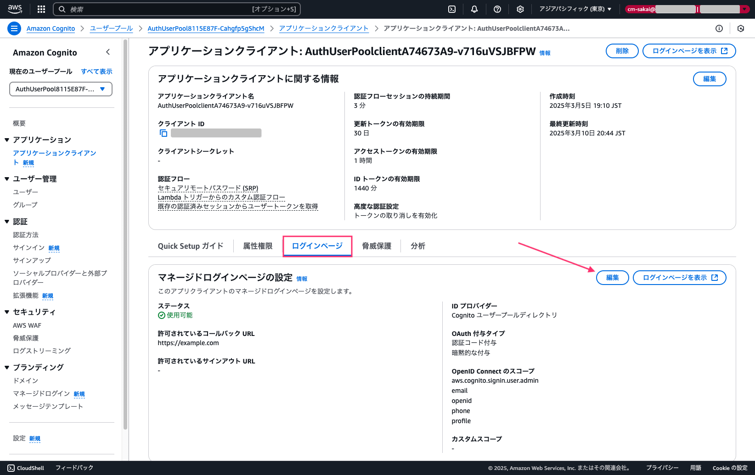The image size is (755, 475).
Task: Open ログストリーミング in the sidebar
Action: click(x=42, y=351)
